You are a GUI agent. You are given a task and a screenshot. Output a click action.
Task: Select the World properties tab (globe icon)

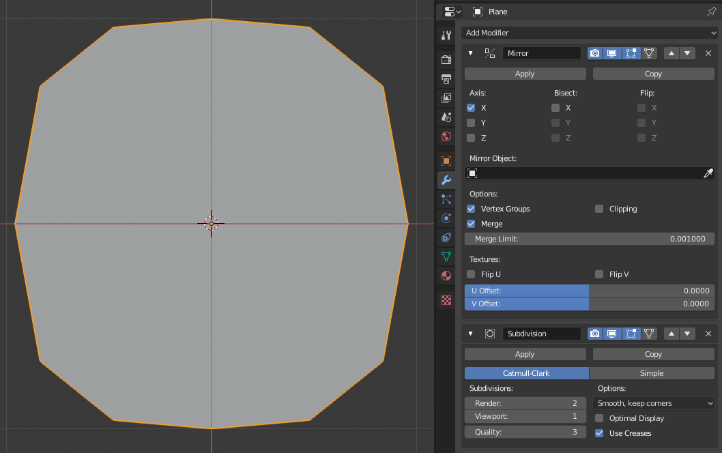click(x=446, y=136)
